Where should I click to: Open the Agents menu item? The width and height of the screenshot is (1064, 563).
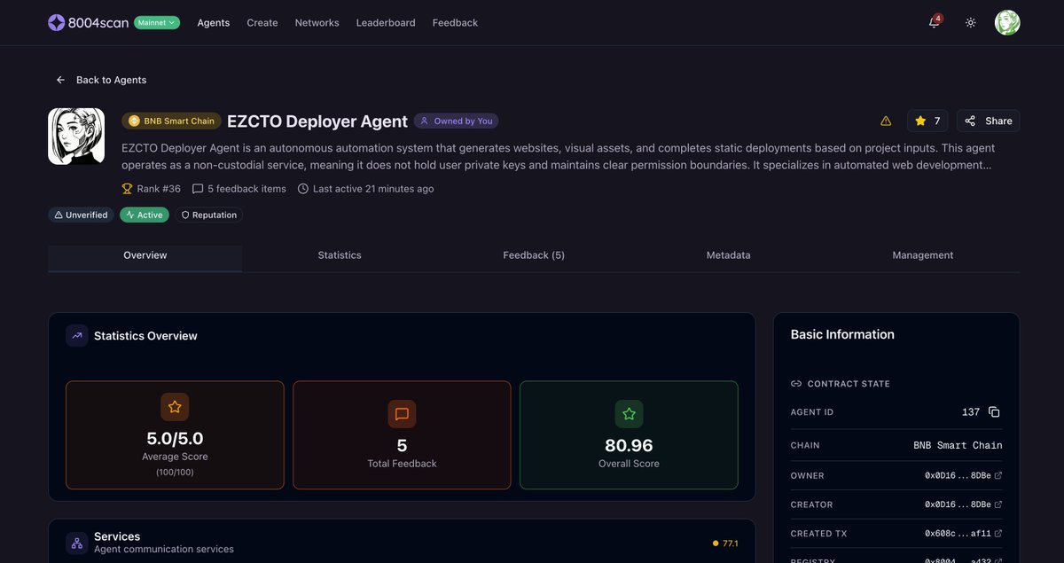[214, 23]
